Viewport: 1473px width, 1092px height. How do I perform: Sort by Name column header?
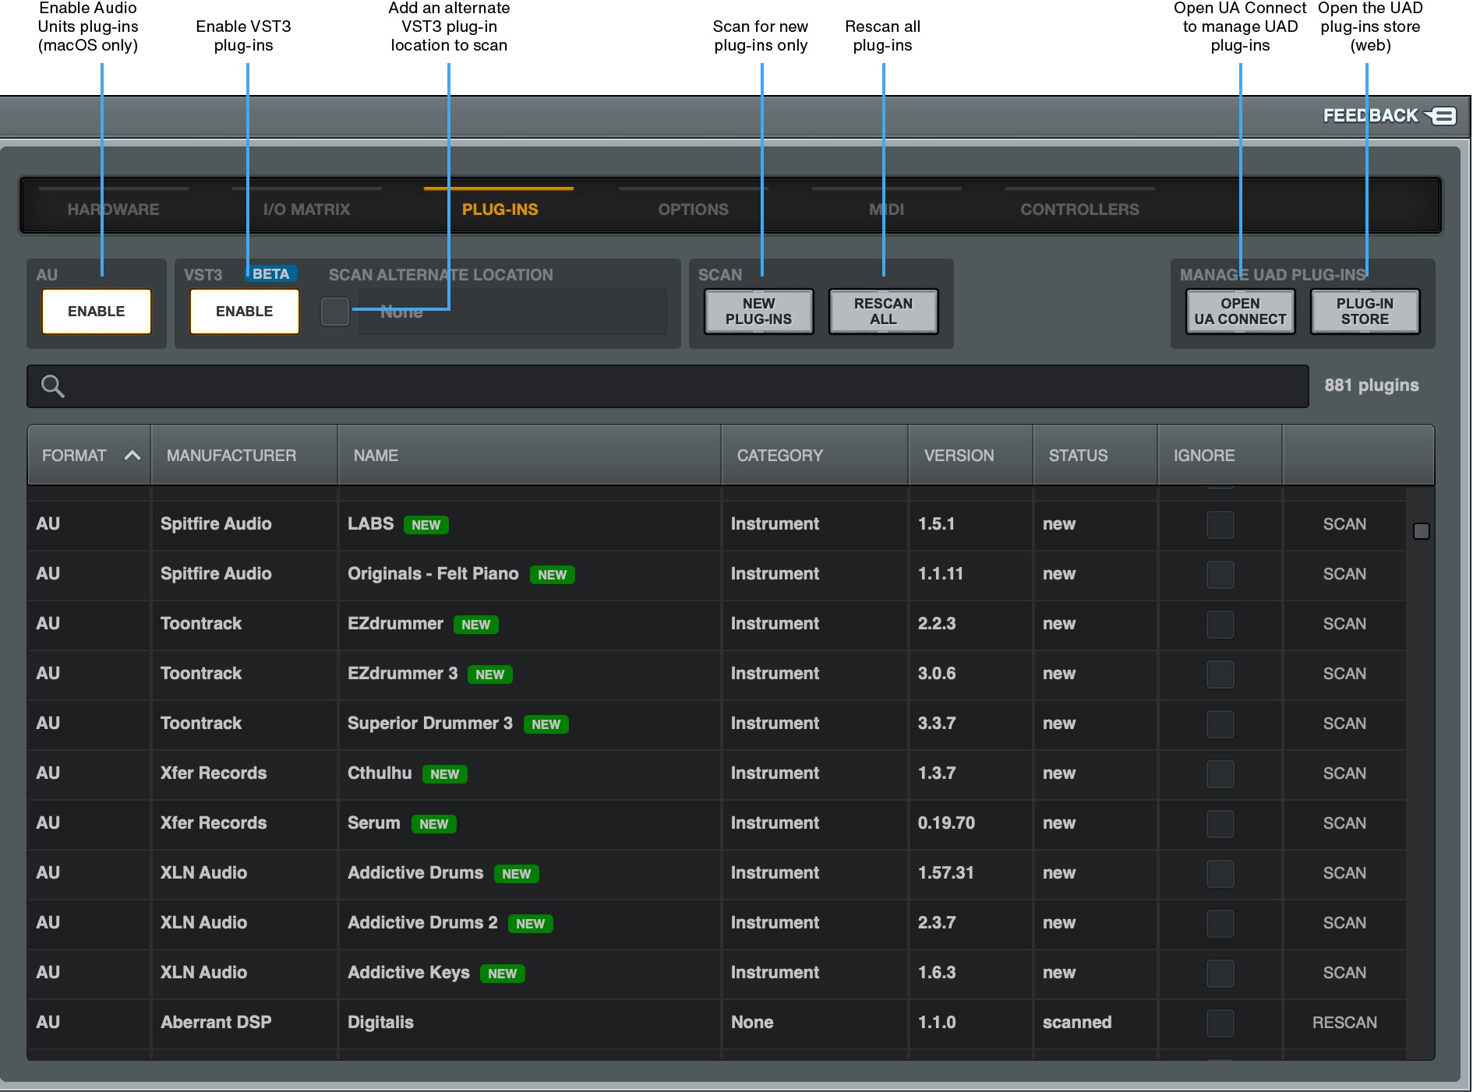click(529, 456)
